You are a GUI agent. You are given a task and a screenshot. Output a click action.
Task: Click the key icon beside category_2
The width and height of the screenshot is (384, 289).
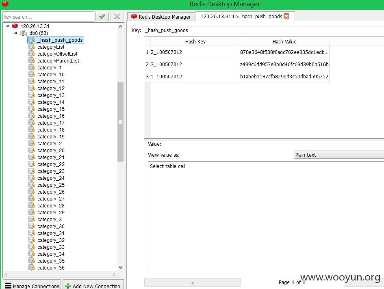click(x=32, y=143)
